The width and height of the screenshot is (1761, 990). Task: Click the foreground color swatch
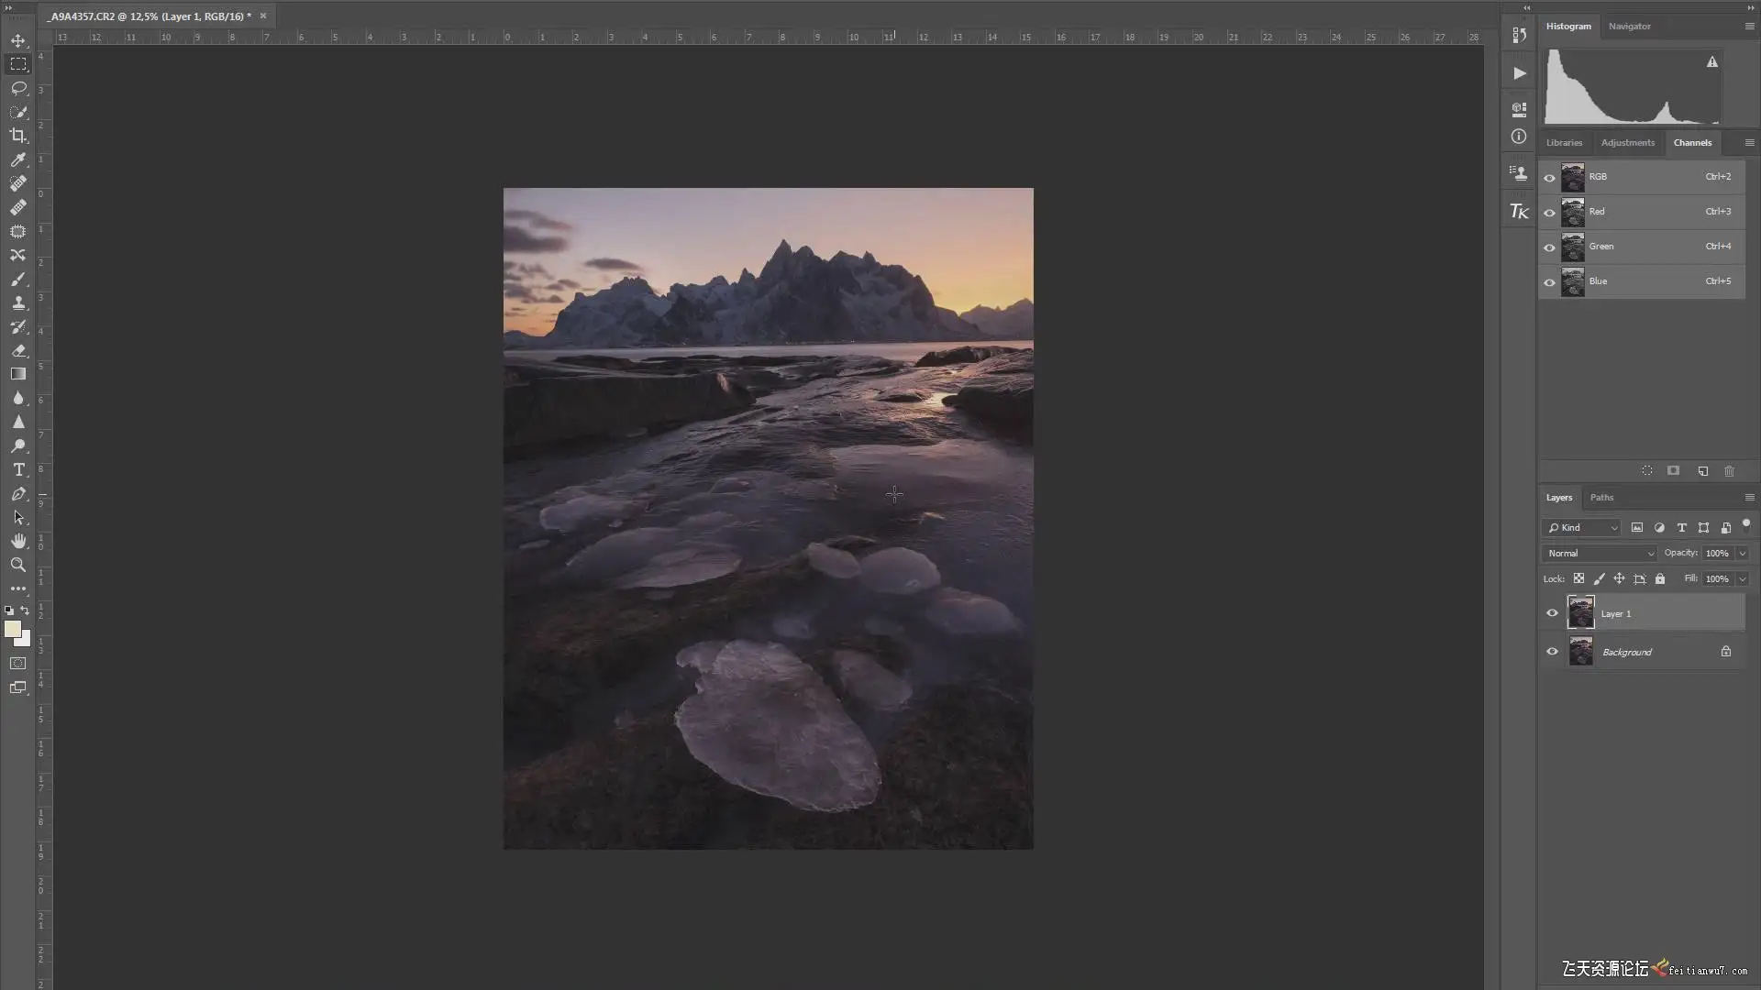[12, 629]
